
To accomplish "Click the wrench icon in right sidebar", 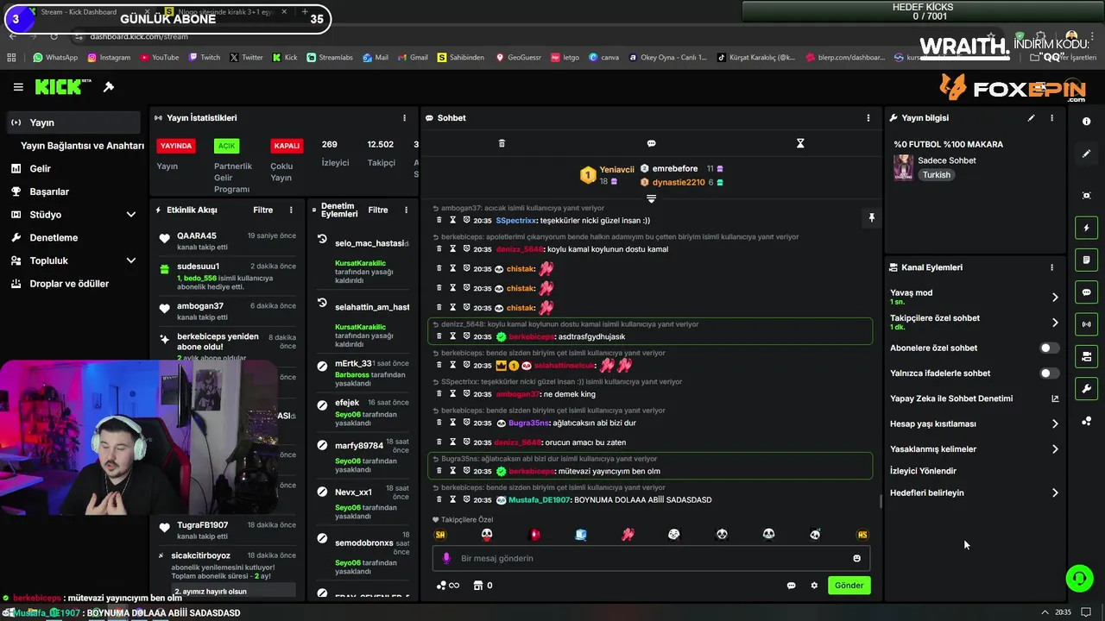I will [1086, 389].
